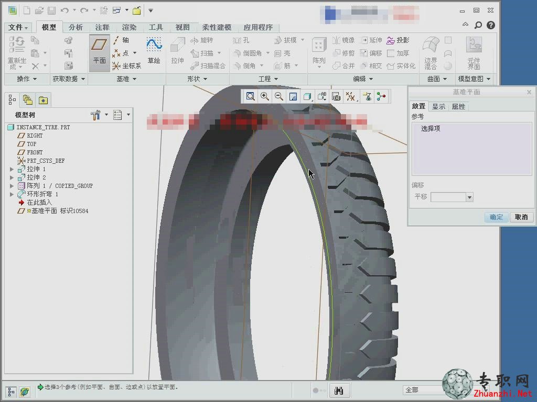Open the 形状 group dropdown

[197, 79]
